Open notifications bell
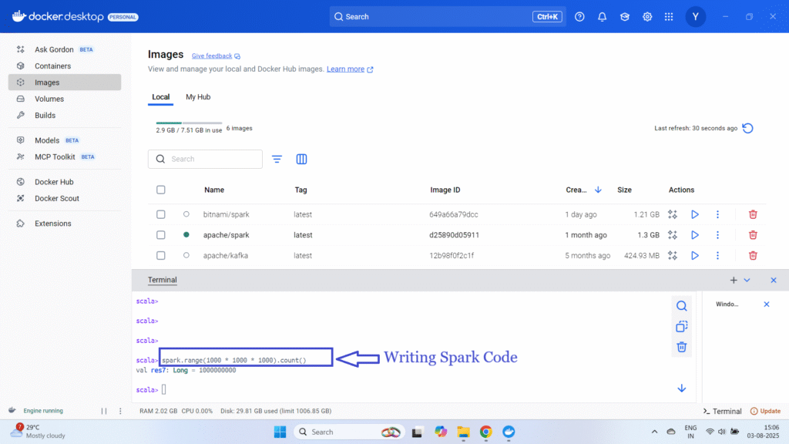 (x=602, y=17)
